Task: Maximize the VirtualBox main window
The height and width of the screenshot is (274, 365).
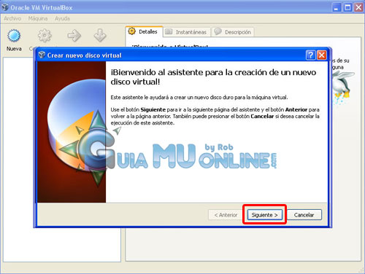Action: click(347, 7)
